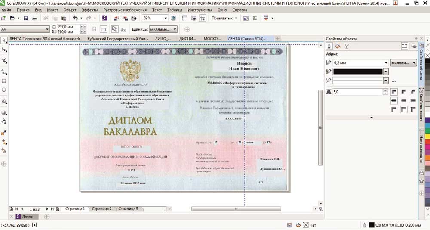
Task: Click the horizontal scrollbar thumb
Action: coord(236,209)
